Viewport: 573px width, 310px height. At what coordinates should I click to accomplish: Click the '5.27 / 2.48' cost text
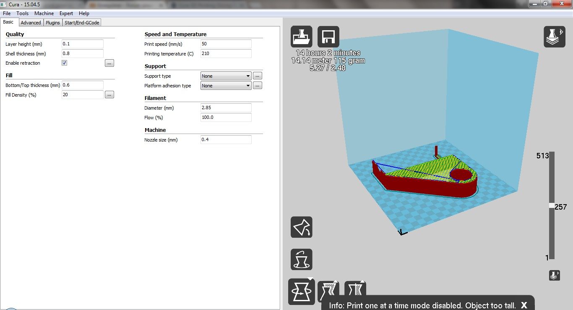point(328,68)
